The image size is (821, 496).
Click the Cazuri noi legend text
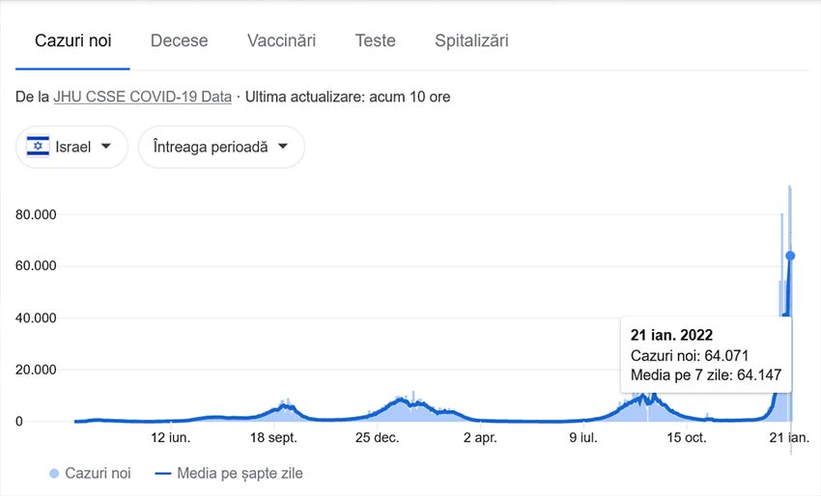(x=98, y=474)
